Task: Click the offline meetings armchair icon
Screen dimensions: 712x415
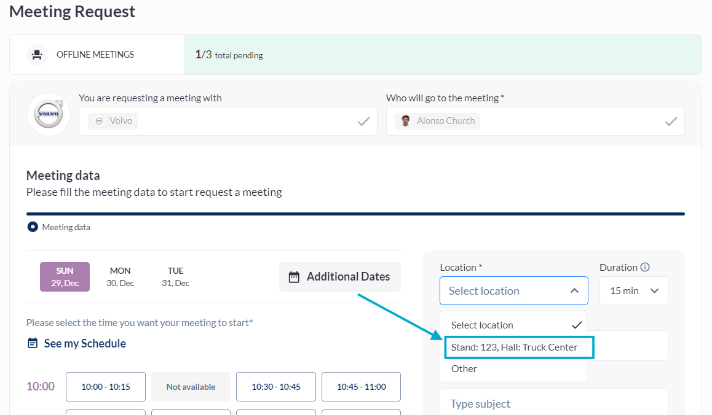Action: (38, 55)
